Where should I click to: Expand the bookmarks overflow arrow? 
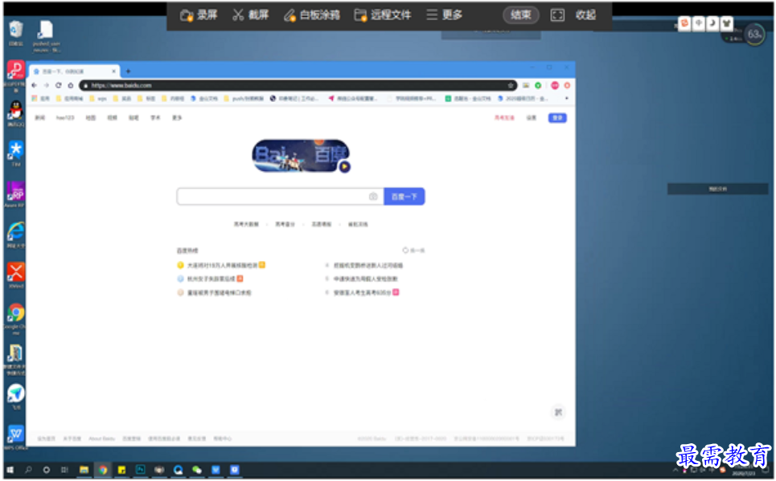pyautogui.click(x=567, y=99)
